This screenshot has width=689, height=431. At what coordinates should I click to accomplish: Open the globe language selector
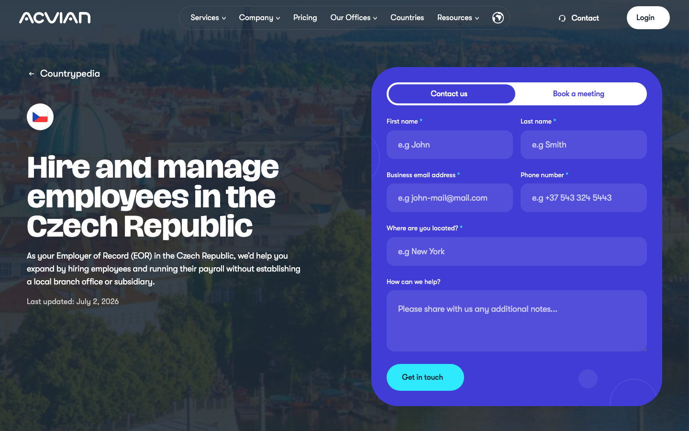click(x=498, y=18)
